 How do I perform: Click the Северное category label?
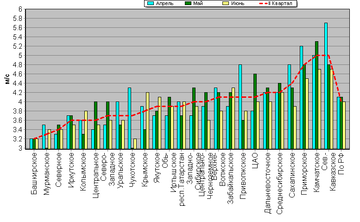(58, 170)
